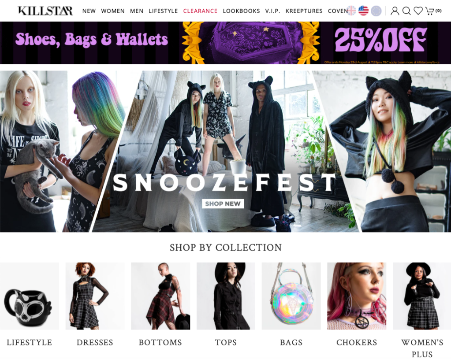Viewport: 451px width, 359px height.
Task: Click the SHOP NEW button
Action: 223,204
